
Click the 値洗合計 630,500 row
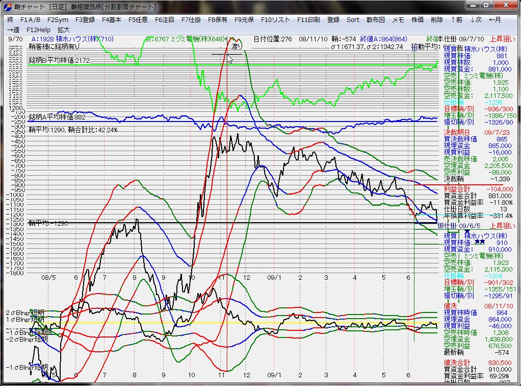click(478, 363)
